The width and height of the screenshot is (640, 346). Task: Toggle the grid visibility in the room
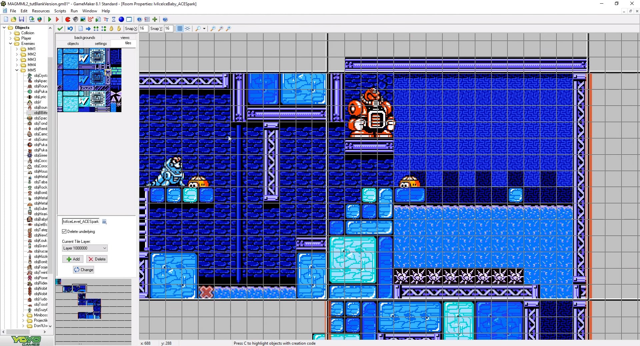180,29
